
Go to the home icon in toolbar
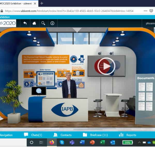coord(34,23)
